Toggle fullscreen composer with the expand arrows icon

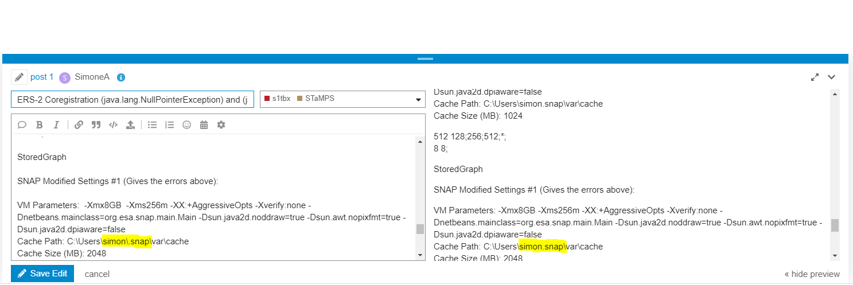815,77
